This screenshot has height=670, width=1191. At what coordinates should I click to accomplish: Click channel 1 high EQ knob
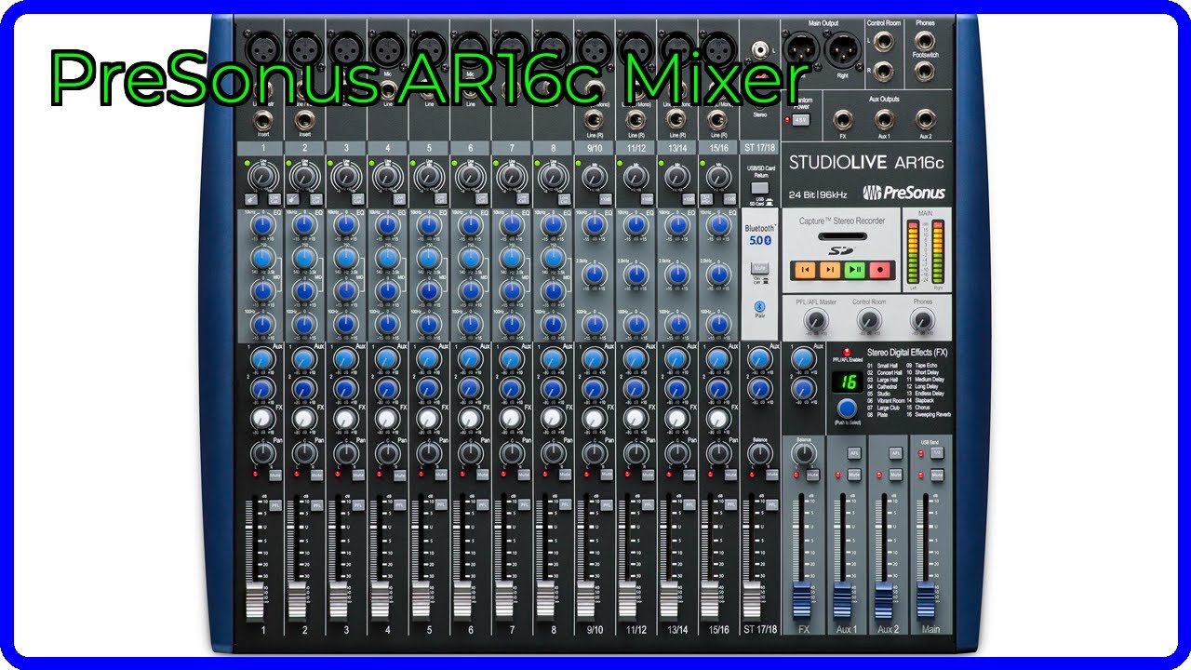(x=262, y=226)
